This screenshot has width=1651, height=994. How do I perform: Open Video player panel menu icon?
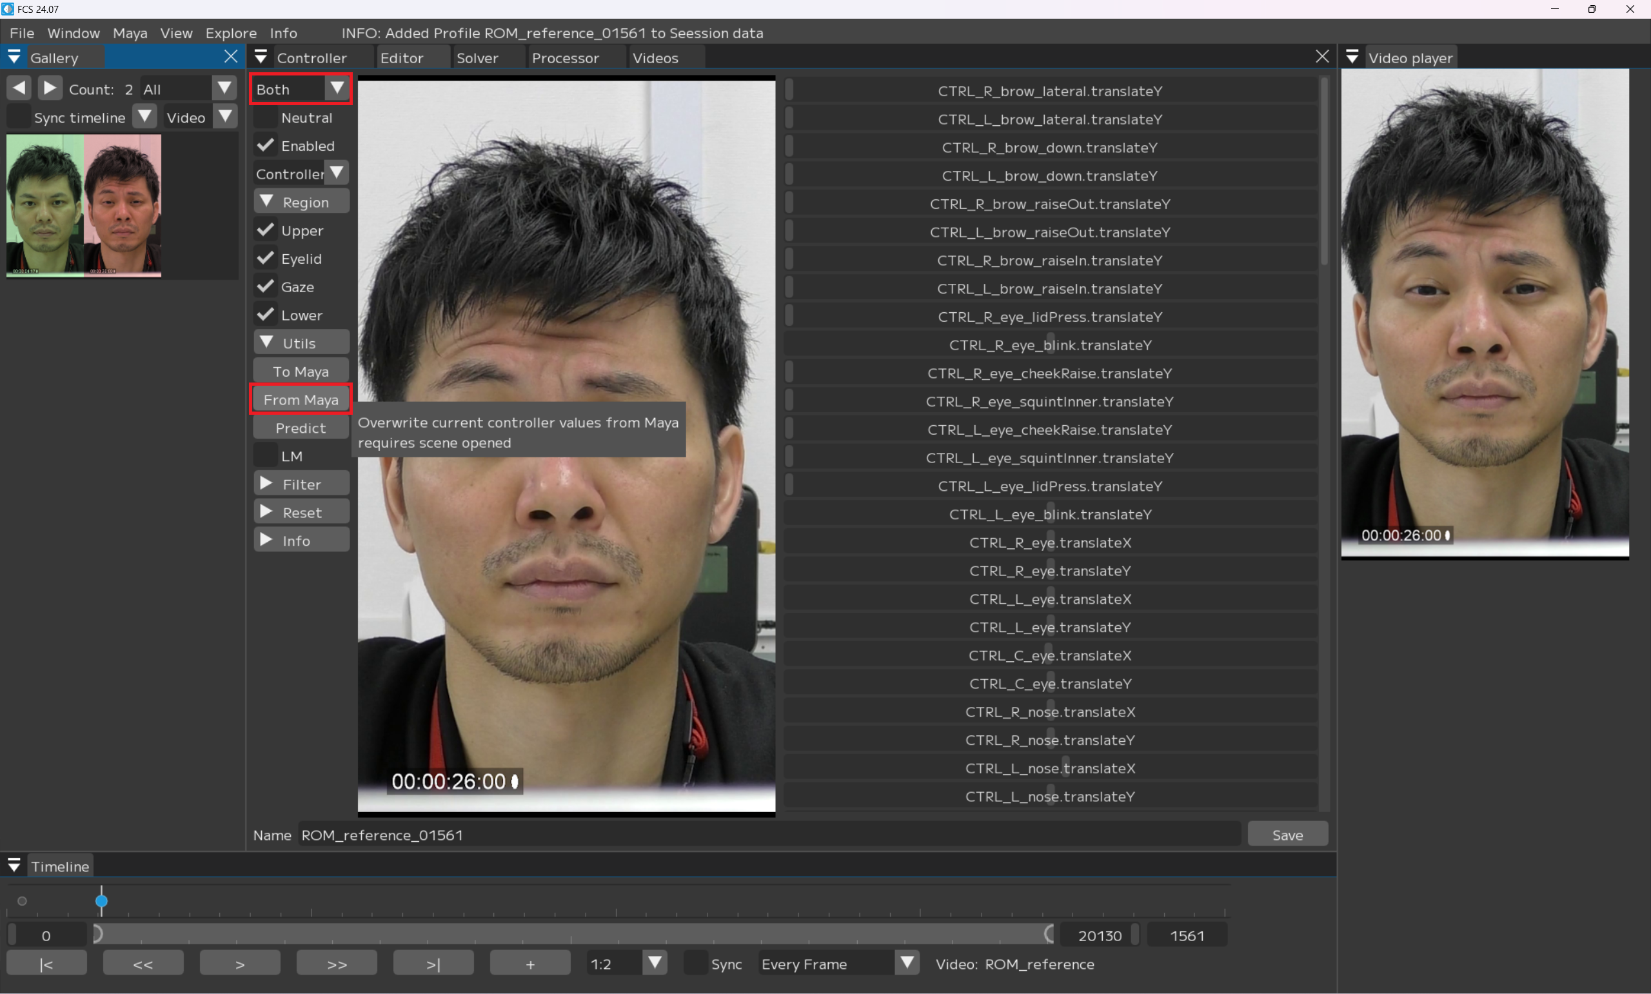(x=1352, y=57)
